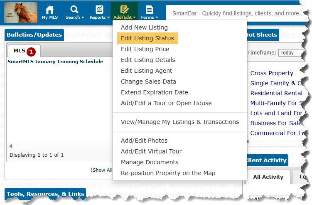Choose Extend Expiration Date

coord(155,92)
